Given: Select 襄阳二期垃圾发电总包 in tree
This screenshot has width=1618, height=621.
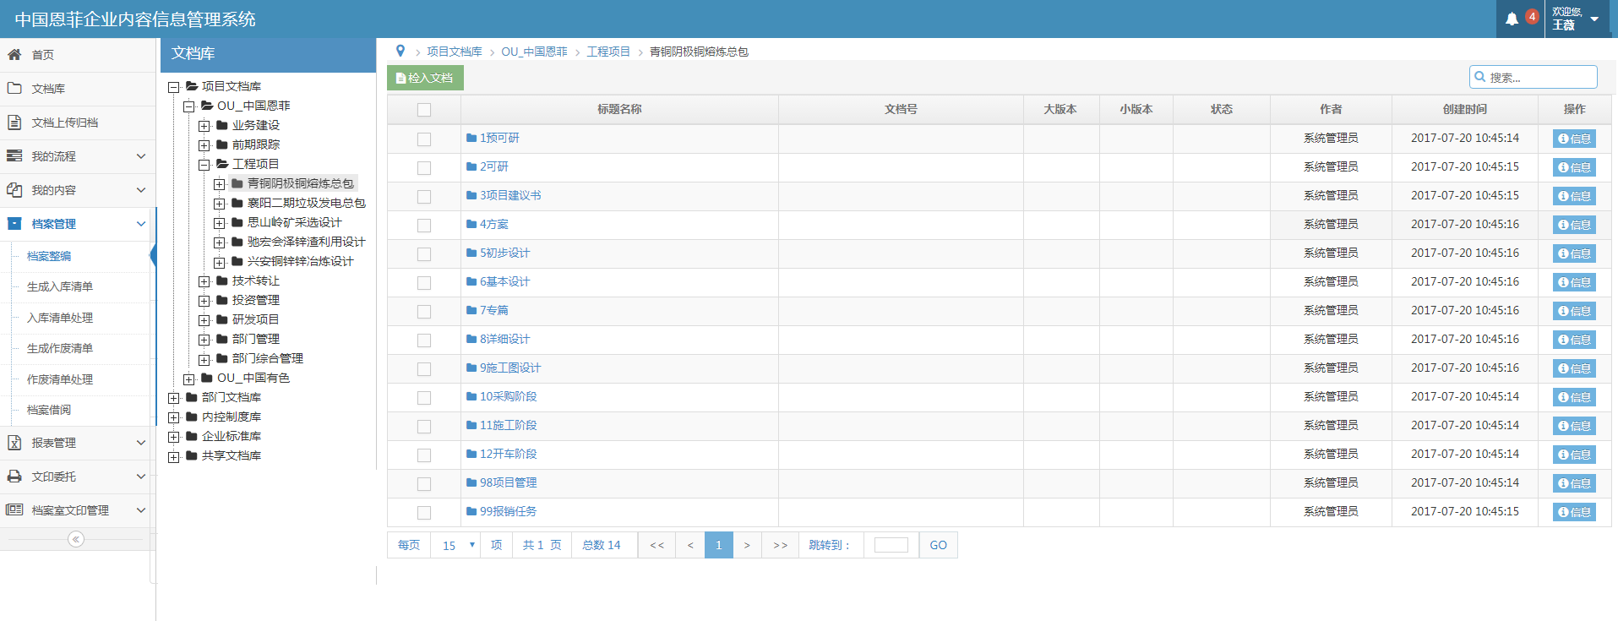Looking at the screenshot, I should [x=306, y=203].
